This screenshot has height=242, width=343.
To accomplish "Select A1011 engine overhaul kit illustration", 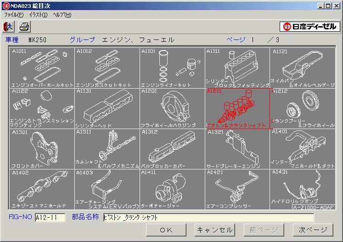I will 41,68.
